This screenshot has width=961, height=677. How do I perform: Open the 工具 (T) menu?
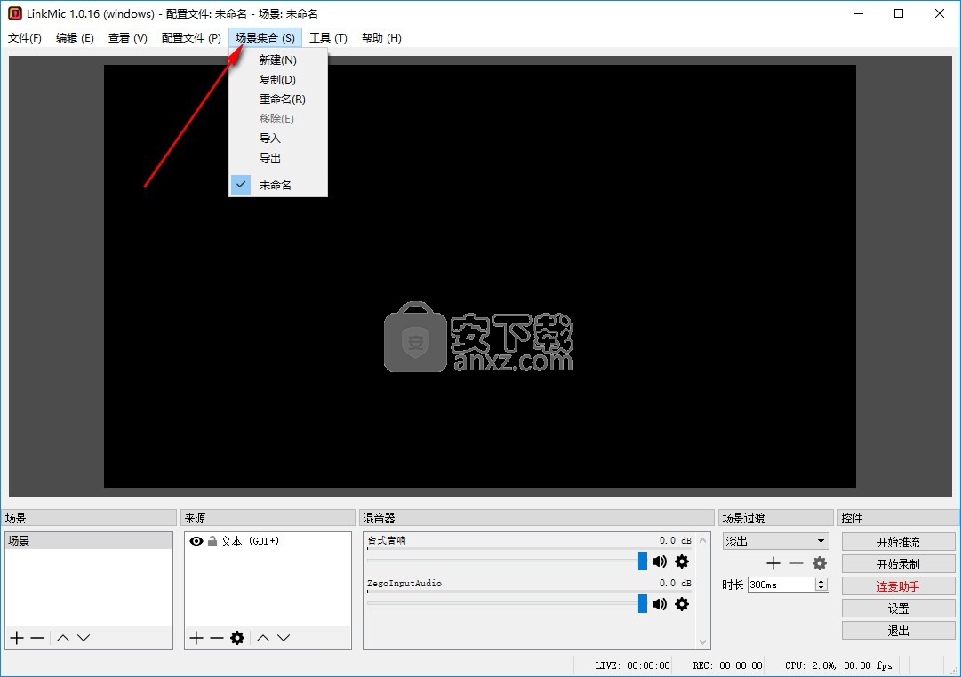click(328, 38)
